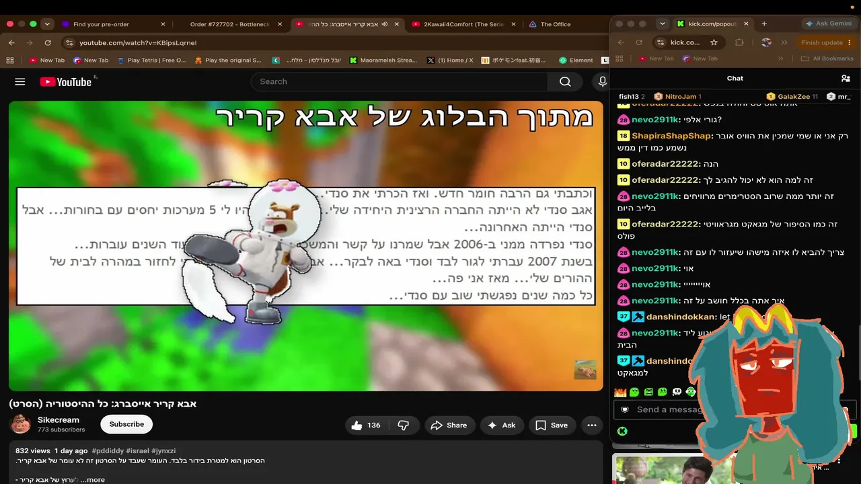Viewport: 861px width, 484px height.
Task: Open the Play the original S... bookmark
Action: coord(228,60)
